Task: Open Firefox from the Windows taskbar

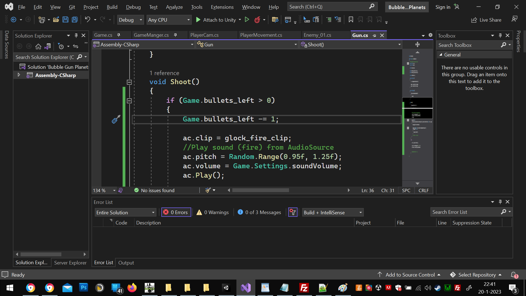Action: [x=132, y=288]
